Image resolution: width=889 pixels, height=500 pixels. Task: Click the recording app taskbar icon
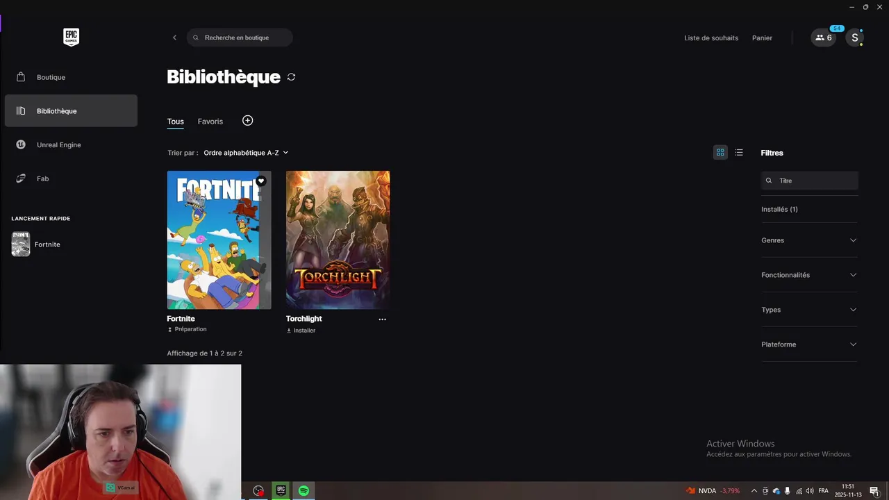pyautogui.click(x=258, y=490)
